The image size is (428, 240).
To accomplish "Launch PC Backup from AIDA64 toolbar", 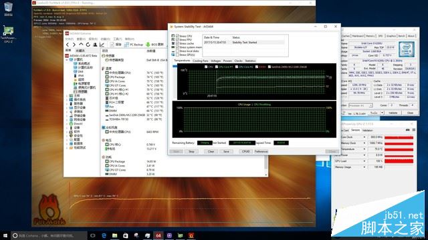I will point(134,45).
